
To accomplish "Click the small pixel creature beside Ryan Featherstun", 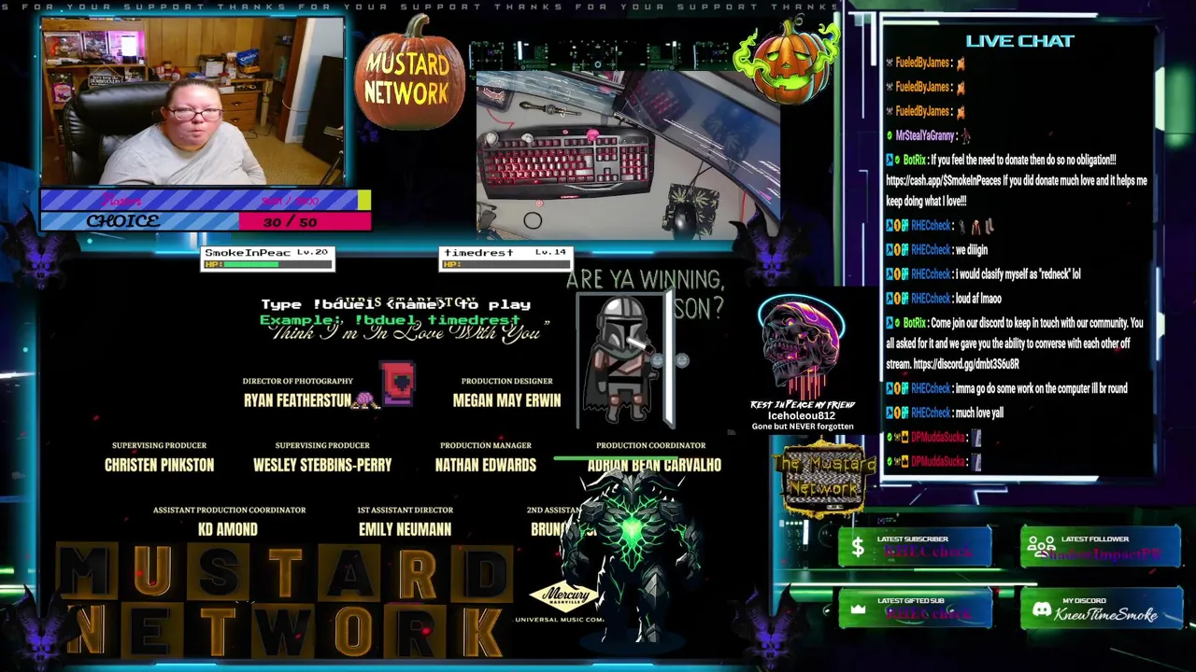I will point(365,400).
